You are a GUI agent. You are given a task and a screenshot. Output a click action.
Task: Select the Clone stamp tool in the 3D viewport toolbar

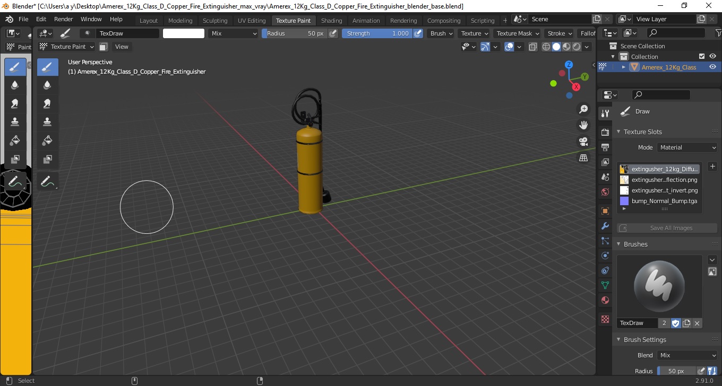[48, 121]
